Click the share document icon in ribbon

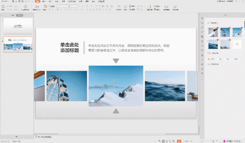tap(175, 7)
